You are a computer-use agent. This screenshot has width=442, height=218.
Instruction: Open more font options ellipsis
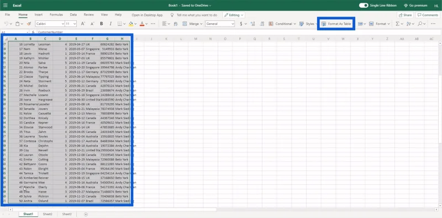153,24
